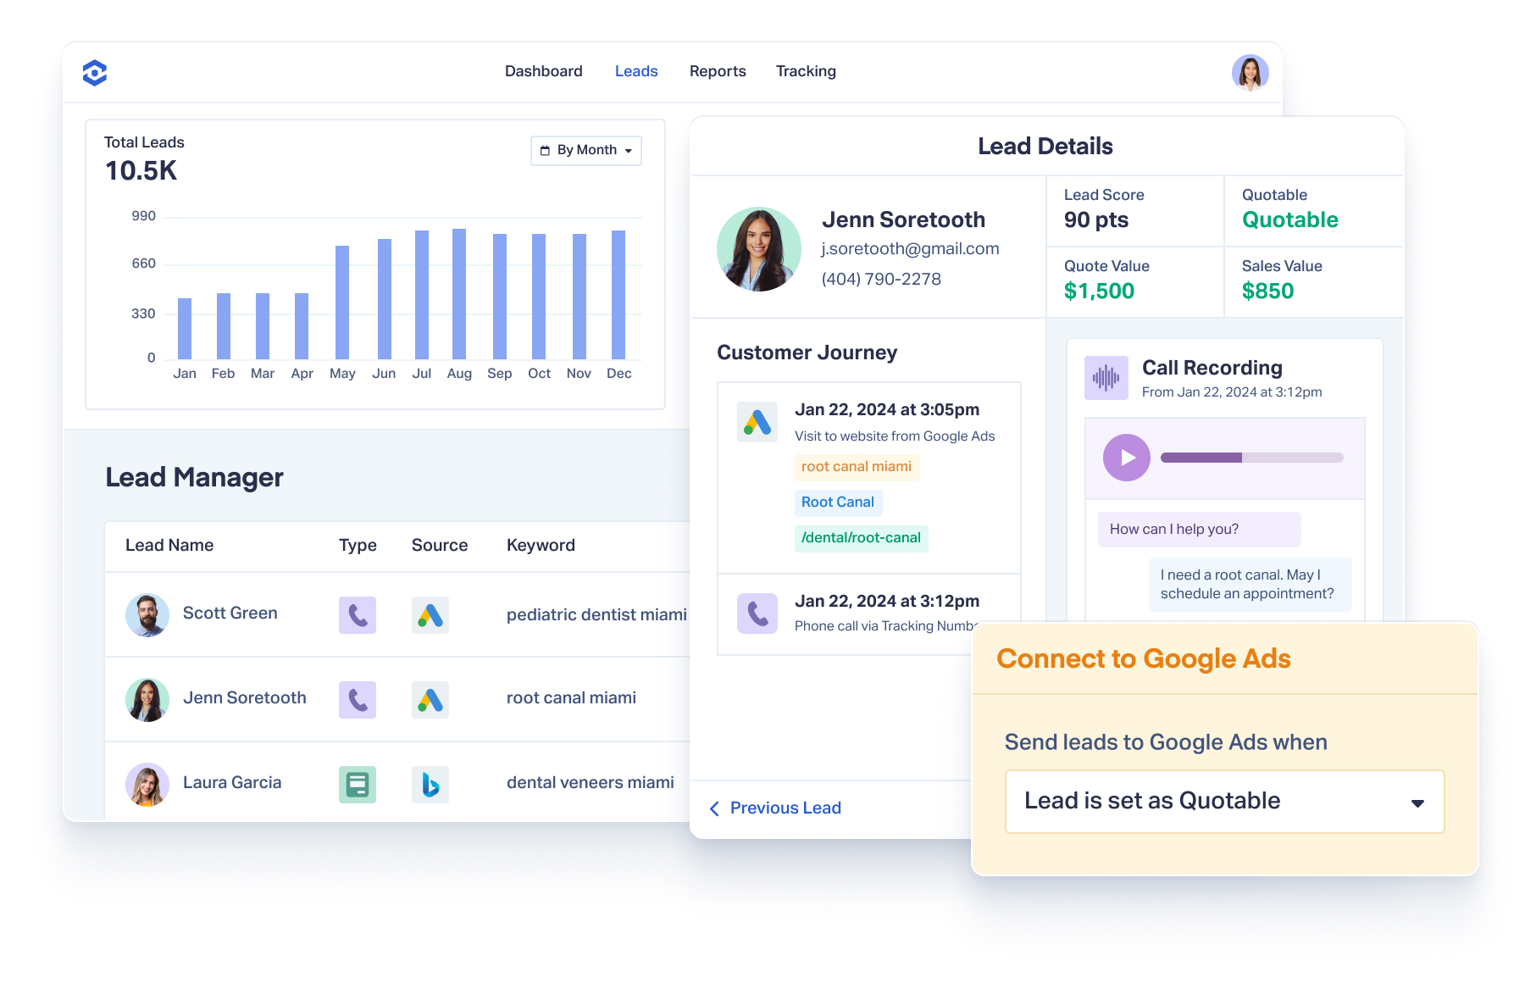Viewport: 1525px width, 983px height.
Task: Open 'Lead is set as Quotable' dropdown
Action: tap(1224, 802)
